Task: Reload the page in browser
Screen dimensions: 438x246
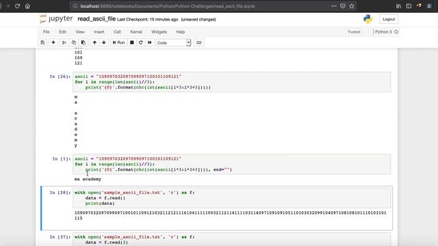Action: (x=17, y=6)
